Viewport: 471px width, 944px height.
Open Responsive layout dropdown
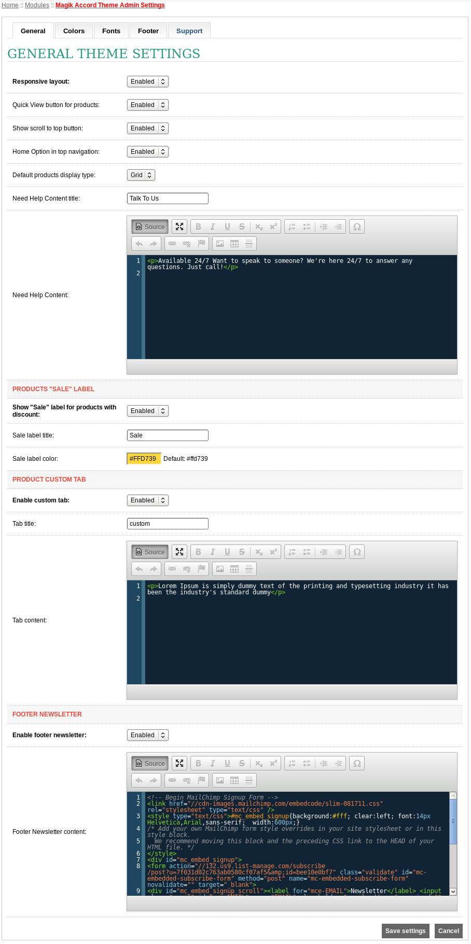(148, 82)
